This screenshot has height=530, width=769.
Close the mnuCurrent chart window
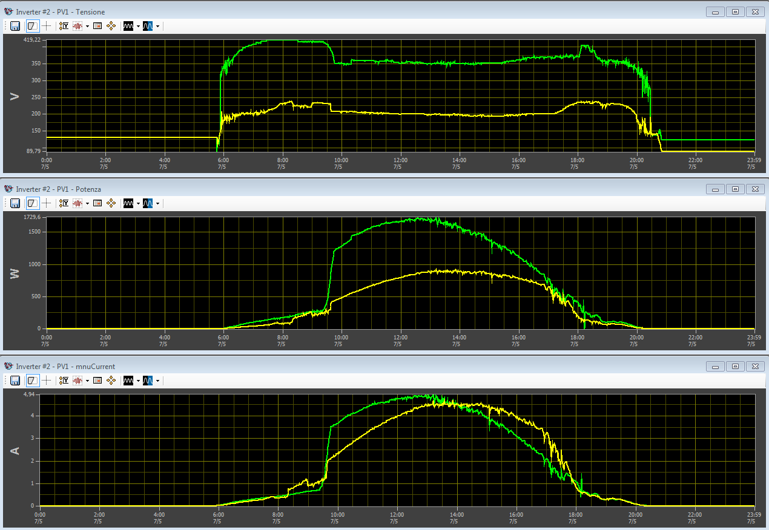[x=754, y=367]
